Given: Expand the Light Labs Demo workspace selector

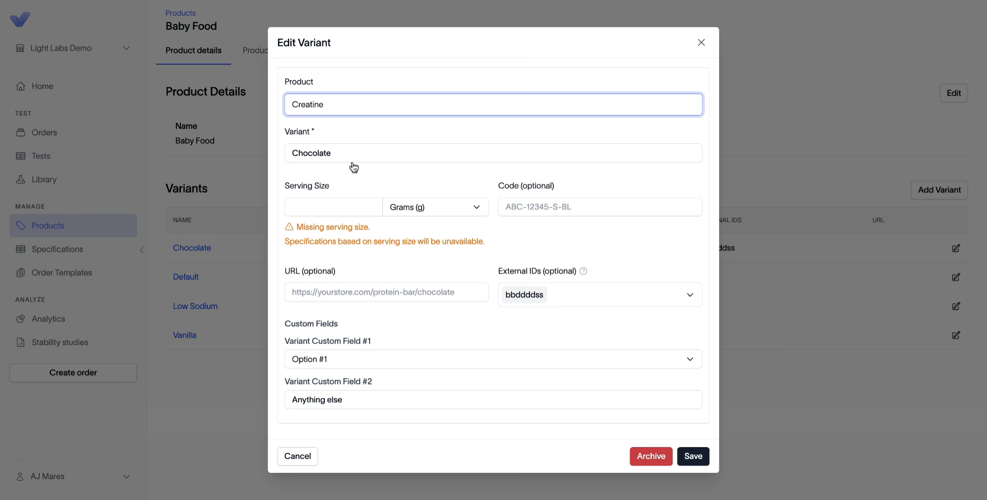Looking at the screenshot, I should click(73, 48).
